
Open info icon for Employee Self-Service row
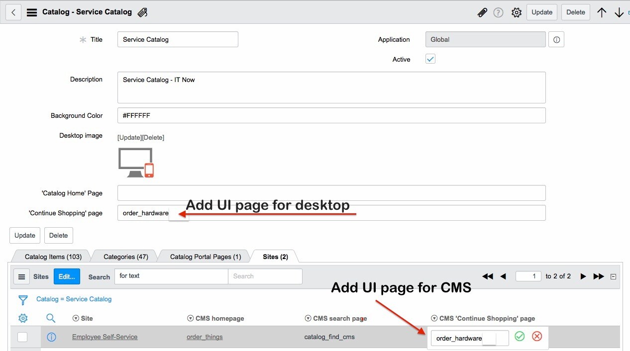point(51,337)
